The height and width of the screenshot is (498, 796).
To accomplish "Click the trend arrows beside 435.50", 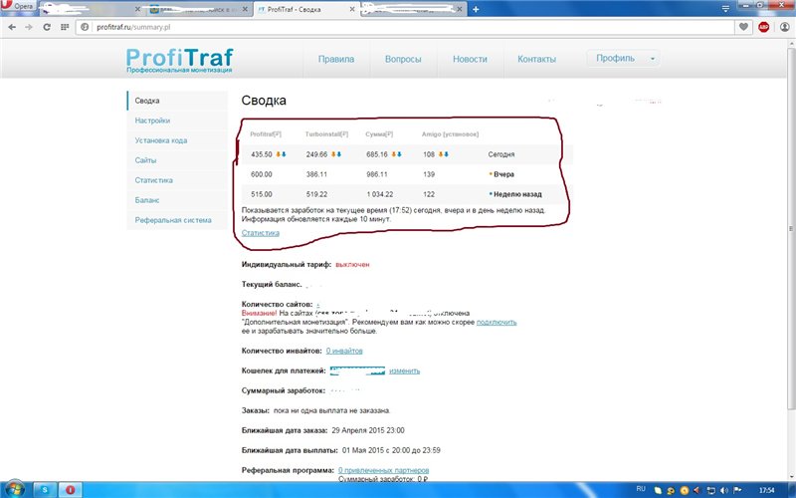I will 282,154.
